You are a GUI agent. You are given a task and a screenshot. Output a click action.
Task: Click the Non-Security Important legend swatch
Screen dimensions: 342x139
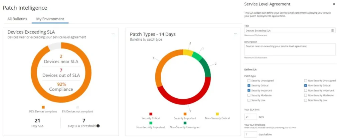click(x=151, y=122)
